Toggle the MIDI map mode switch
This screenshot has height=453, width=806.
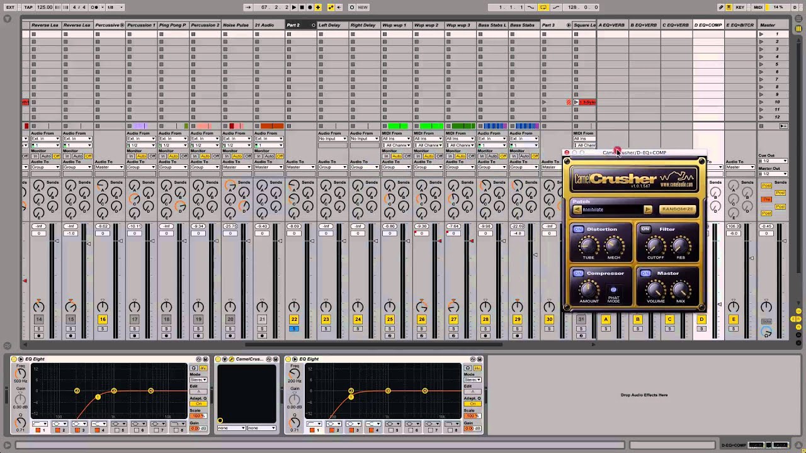click(x=759, y=7)
